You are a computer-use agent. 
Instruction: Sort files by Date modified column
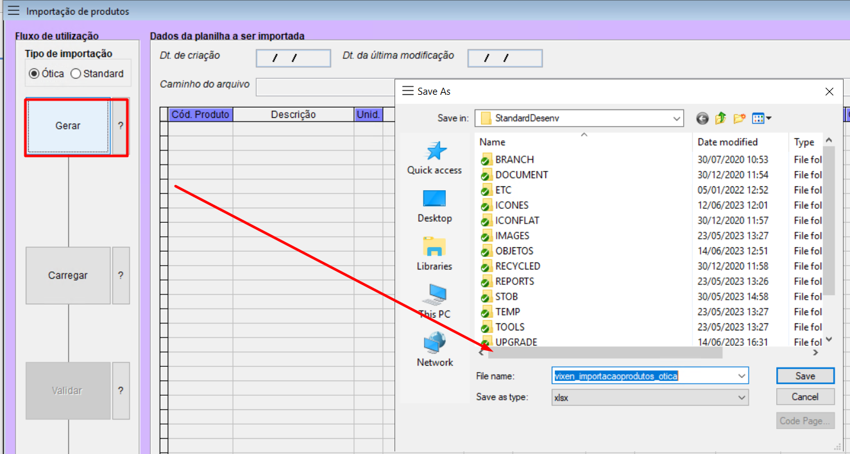(740, 142)
